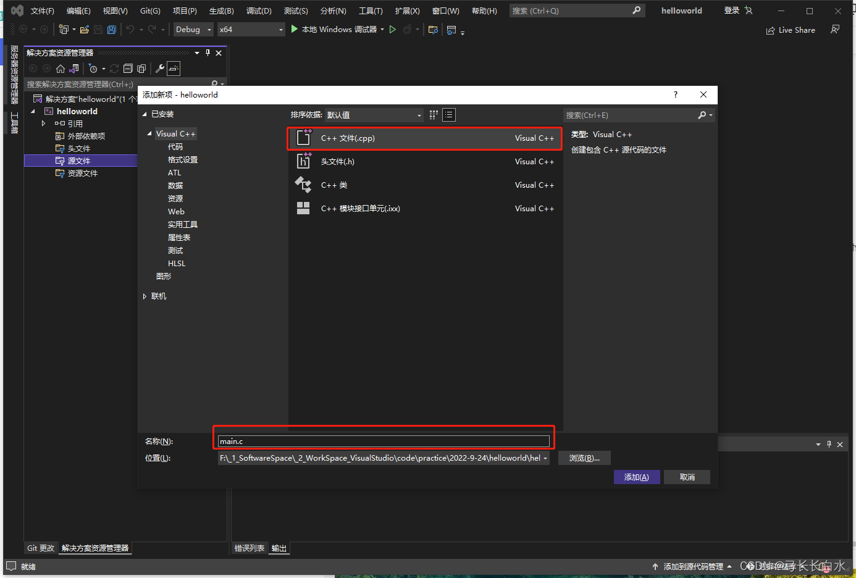The width and height of the screenshot is (856, 578).
Task: Click search magnifier in dialog search box
Action: coord(702,115)
